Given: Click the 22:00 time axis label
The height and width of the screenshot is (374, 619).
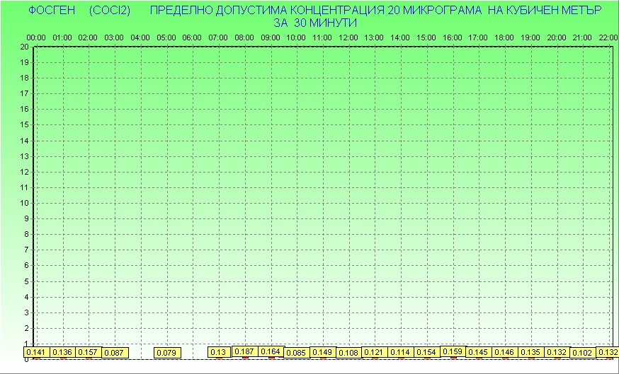Looking at the screenshot, I should pyautogui.click(x=608, y=37).
